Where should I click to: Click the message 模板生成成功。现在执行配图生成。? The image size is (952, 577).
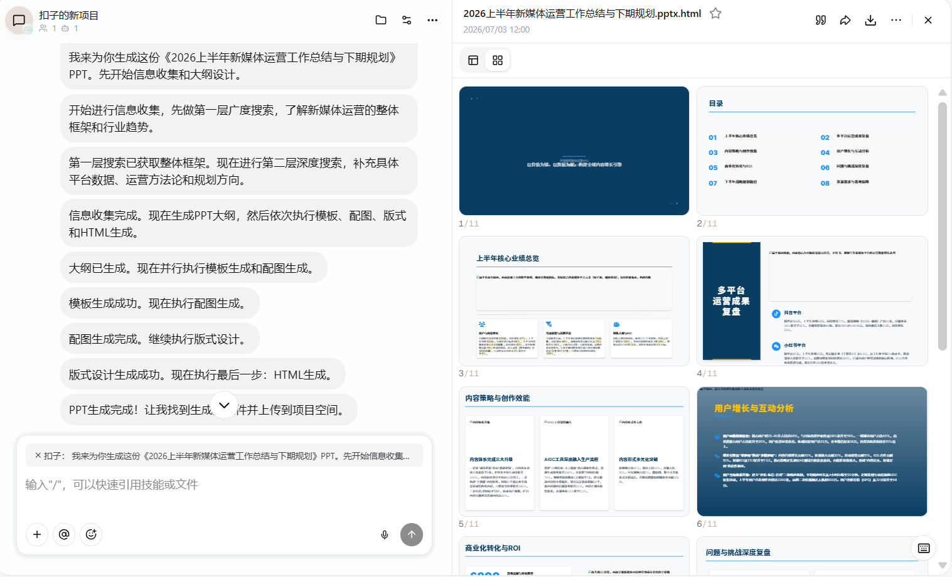click(160, 304)
